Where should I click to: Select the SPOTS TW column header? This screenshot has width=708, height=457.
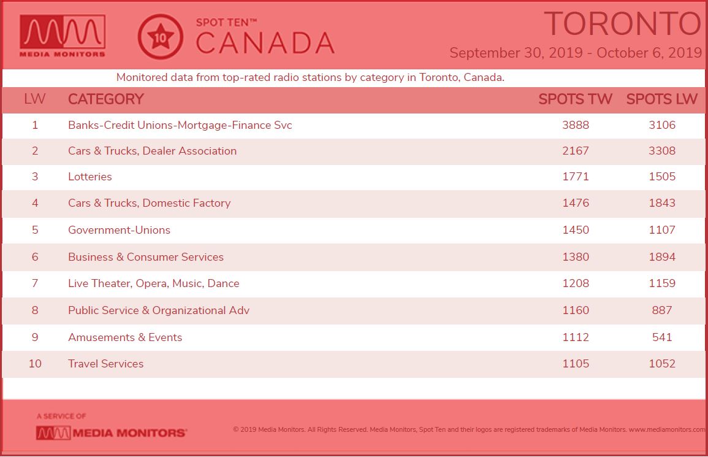pyautogui.click(x=575, y=99)
